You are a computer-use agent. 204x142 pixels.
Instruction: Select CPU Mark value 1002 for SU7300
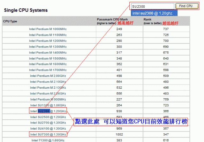tap(119, 134)
